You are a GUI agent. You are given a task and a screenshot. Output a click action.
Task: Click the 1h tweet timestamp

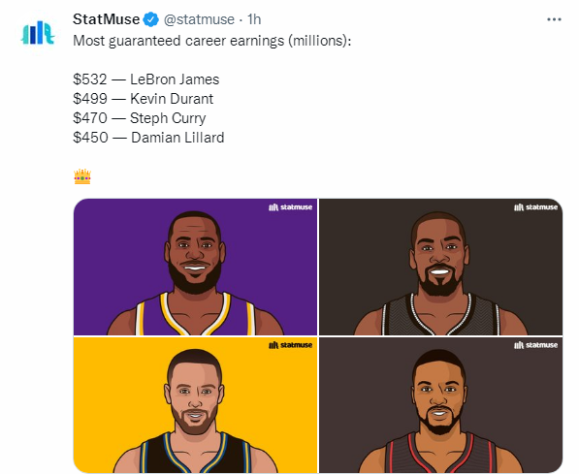pos(254,19)
